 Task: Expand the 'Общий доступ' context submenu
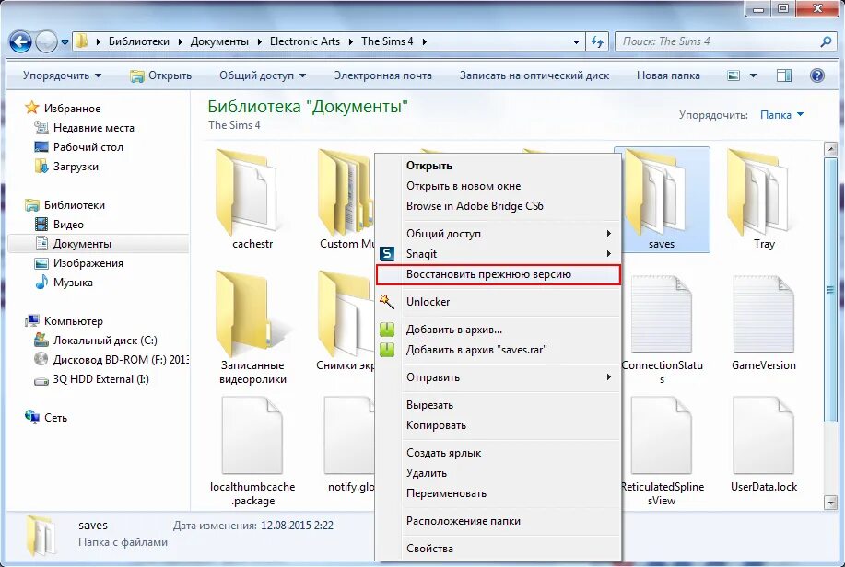pyautogui.click(x=499, y=234)
